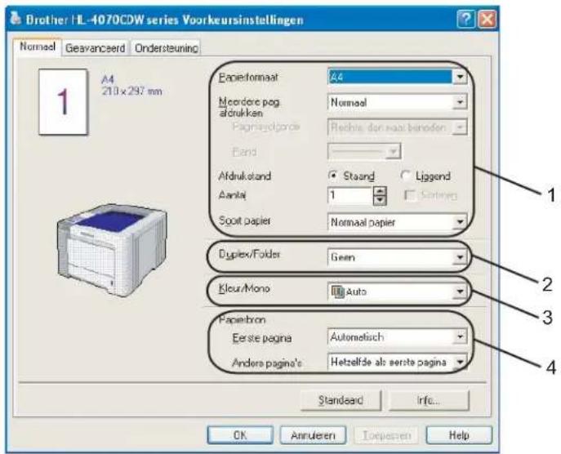Click the title bar help question mark icon
This screenshot has width=561, height=454.
[x=466, y=19]
